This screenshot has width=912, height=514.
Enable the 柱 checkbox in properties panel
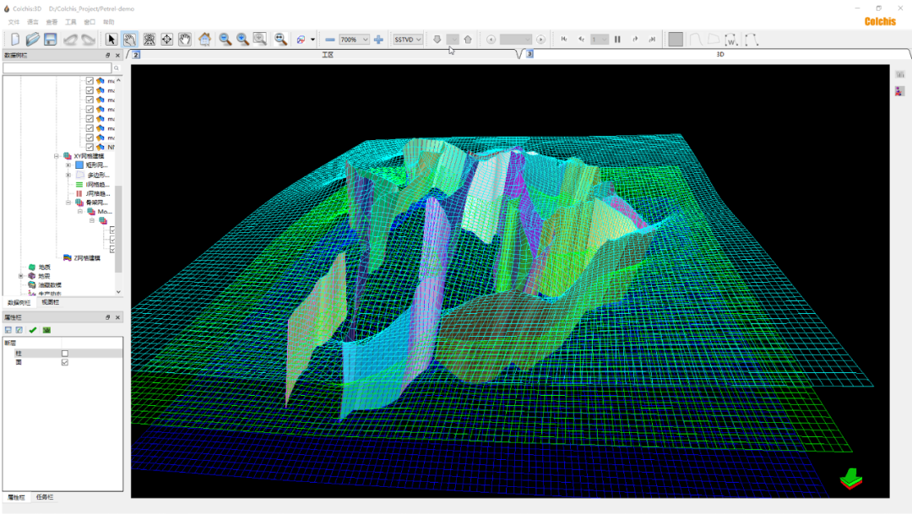click(x=65, y=354)
